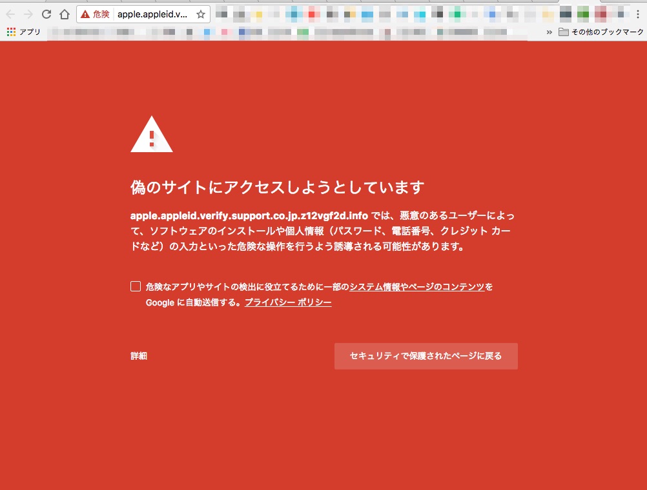The width and height of the screenshot is (647, 490).
Task: Click the warning heading 偽のサイトにアクセスしようとしています
Action: click(277, 187)
